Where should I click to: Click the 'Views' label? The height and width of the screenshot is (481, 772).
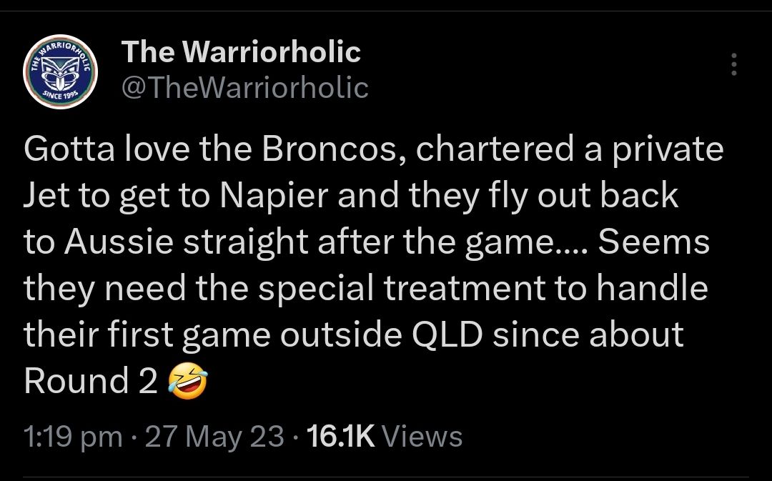click(x=422, y=436)
